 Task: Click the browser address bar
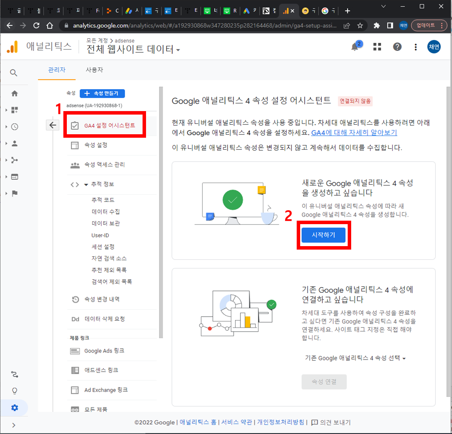click(204, 25)
